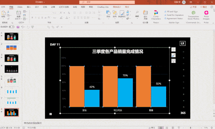
Task: Toggle the Notes pane in status bar
Action: point(152,128)
